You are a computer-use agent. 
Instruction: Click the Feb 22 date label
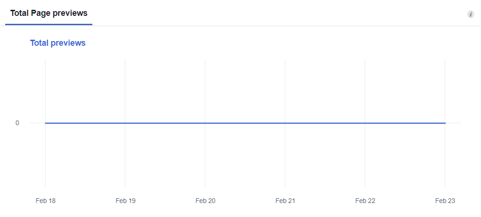(x=365, y=201)
